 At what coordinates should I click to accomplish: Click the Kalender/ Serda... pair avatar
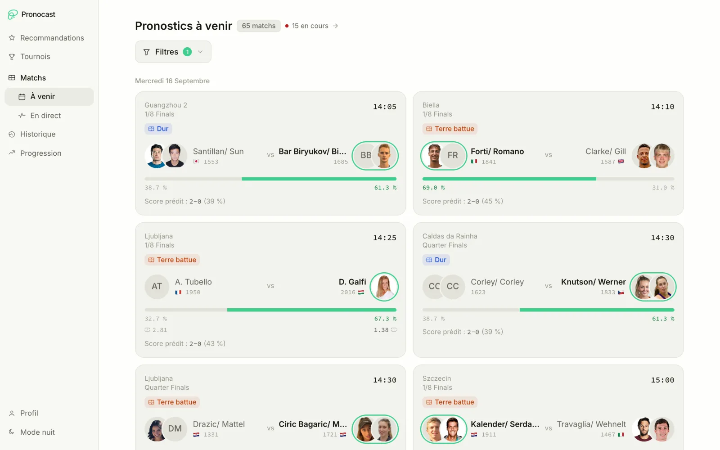[444, 429]
